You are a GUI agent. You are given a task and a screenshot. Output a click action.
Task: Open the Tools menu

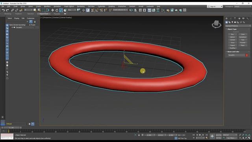click(15, 6)
